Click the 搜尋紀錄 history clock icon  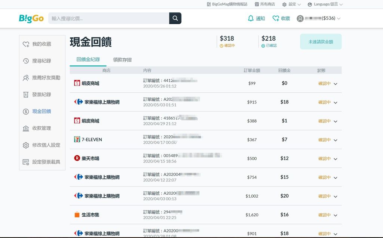pyautogui.click(x=26, y=61)
